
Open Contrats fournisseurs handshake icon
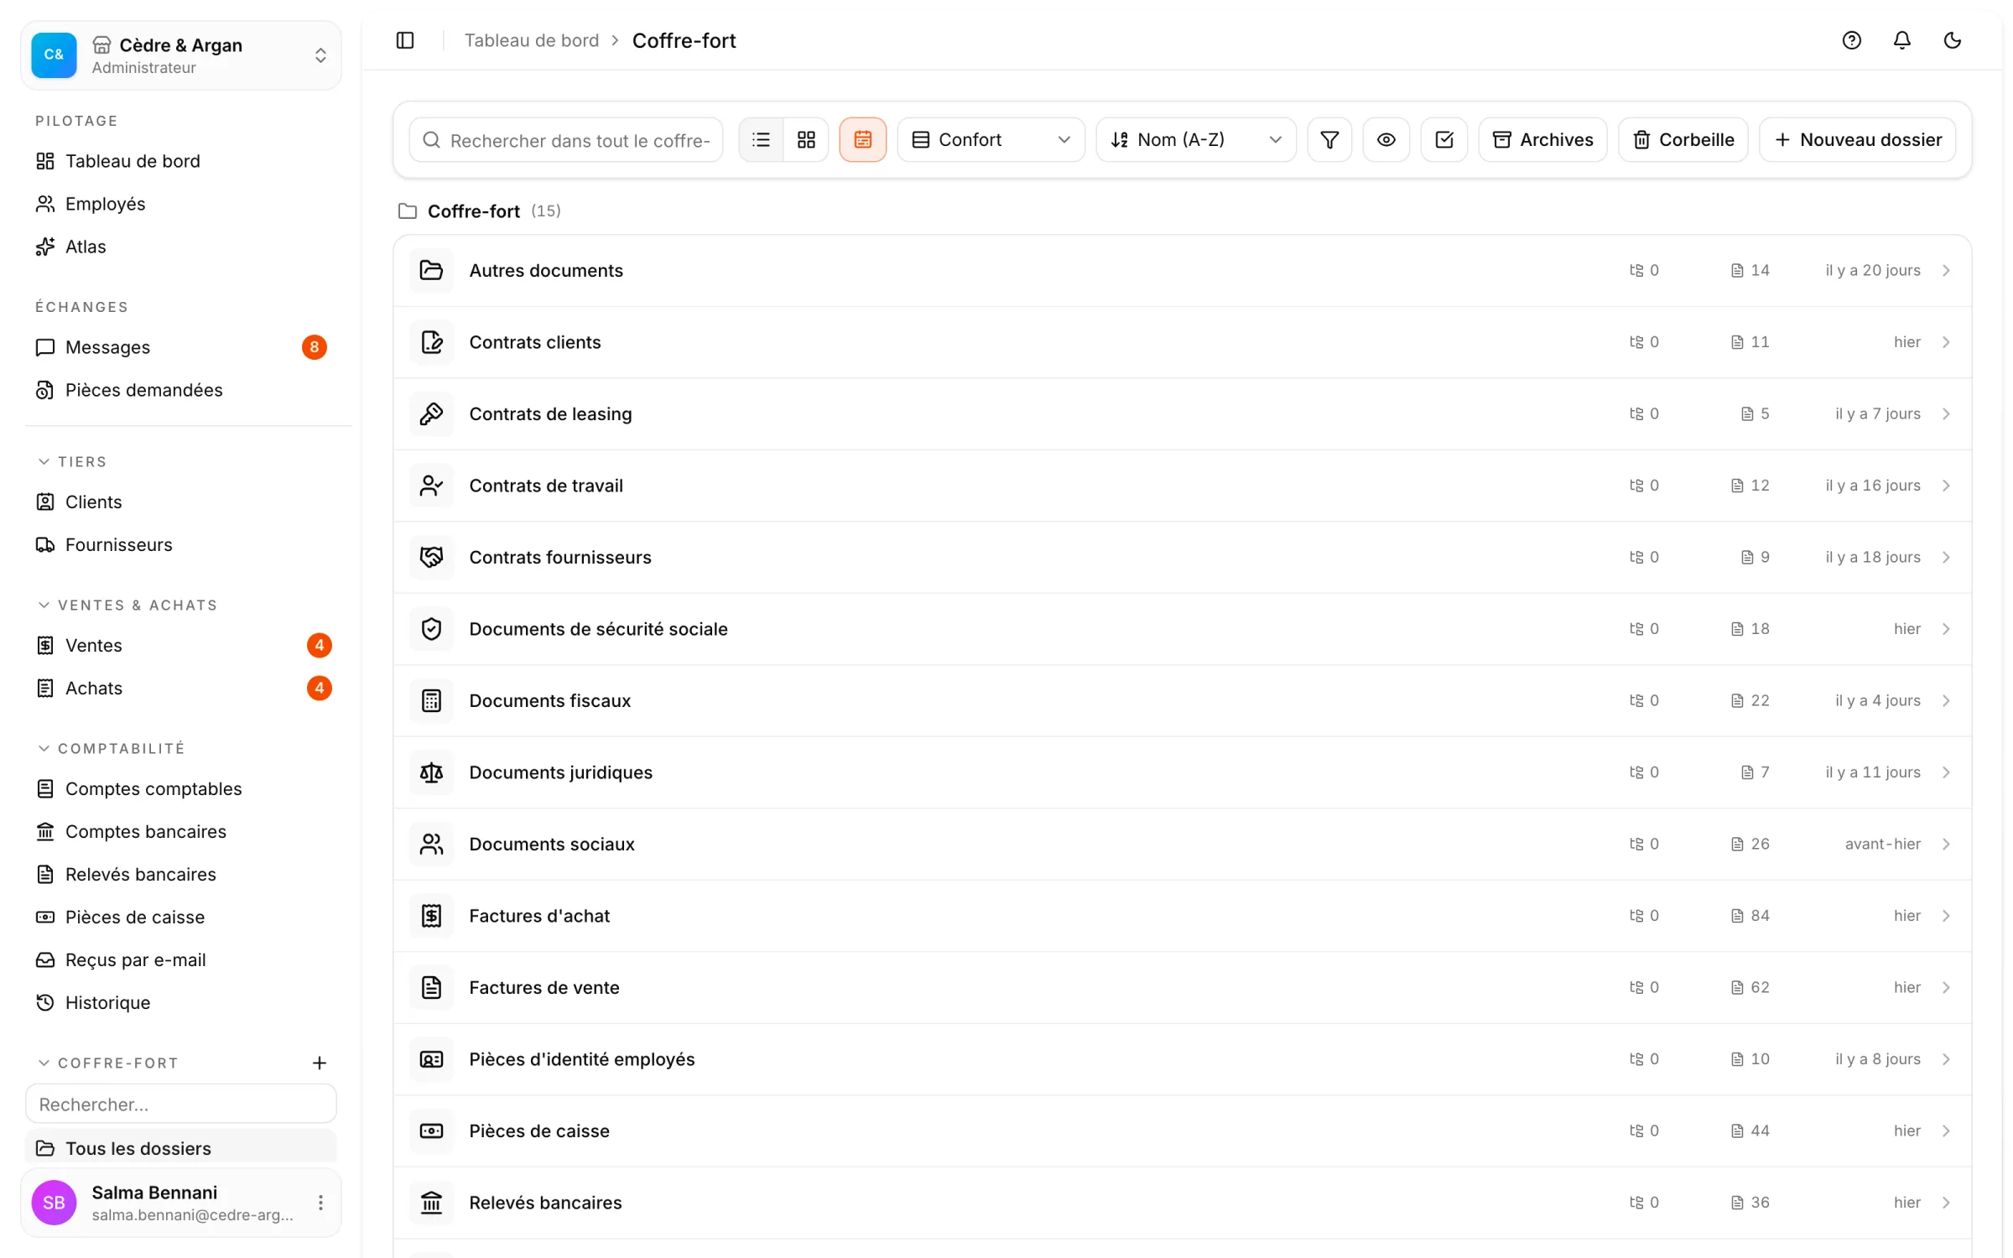pos(431,557)
